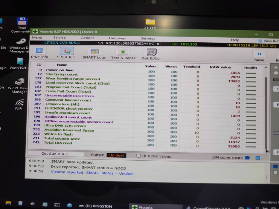Open Windows Disk Management desktop icon
This screenshot has height=209, width=279.
[19, 45]
